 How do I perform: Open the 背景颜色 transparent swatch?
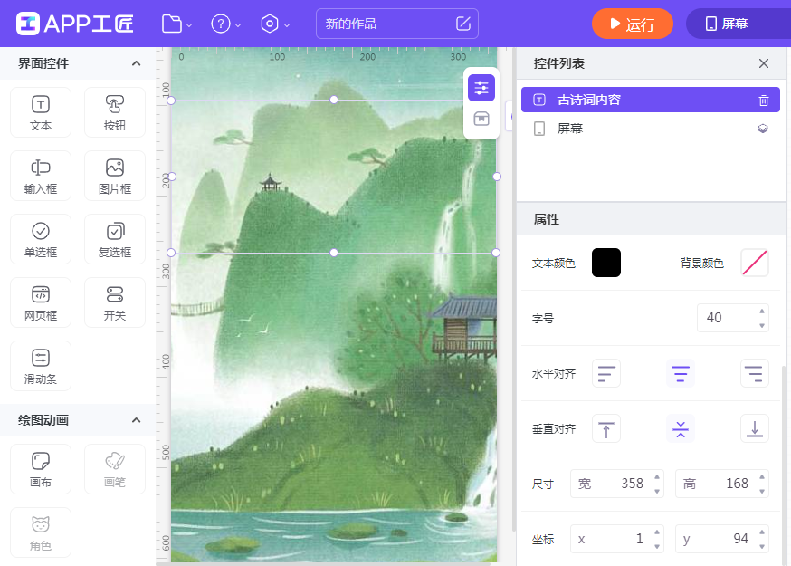click(755, 263)
